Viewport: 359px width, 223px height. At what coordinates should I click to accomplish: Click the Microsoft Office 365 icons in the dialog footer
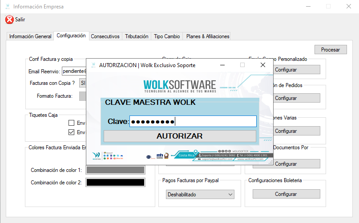[113, 155]
